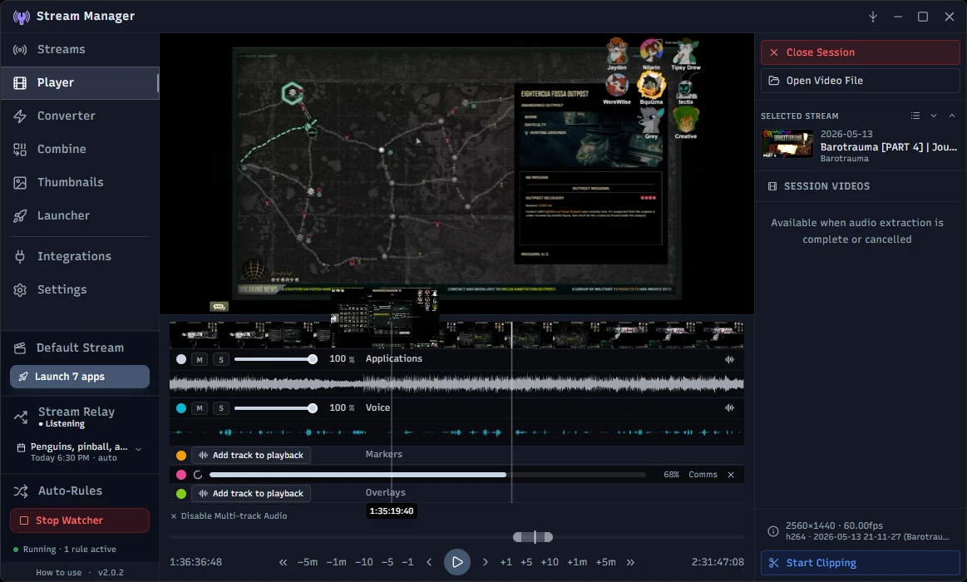This screenshot has height=582, width=967.
Task: Open the Launcher page
Action: pyautogui.click(x=80, y=216)
